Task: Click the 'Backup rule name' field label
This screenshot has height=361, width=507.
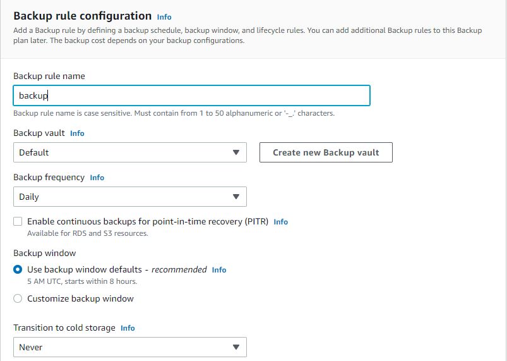Action: 49,76
